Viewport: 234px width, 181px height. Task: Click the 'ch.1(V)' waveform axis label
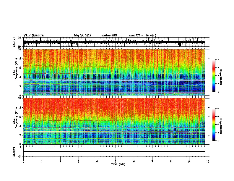click(14, 42)
